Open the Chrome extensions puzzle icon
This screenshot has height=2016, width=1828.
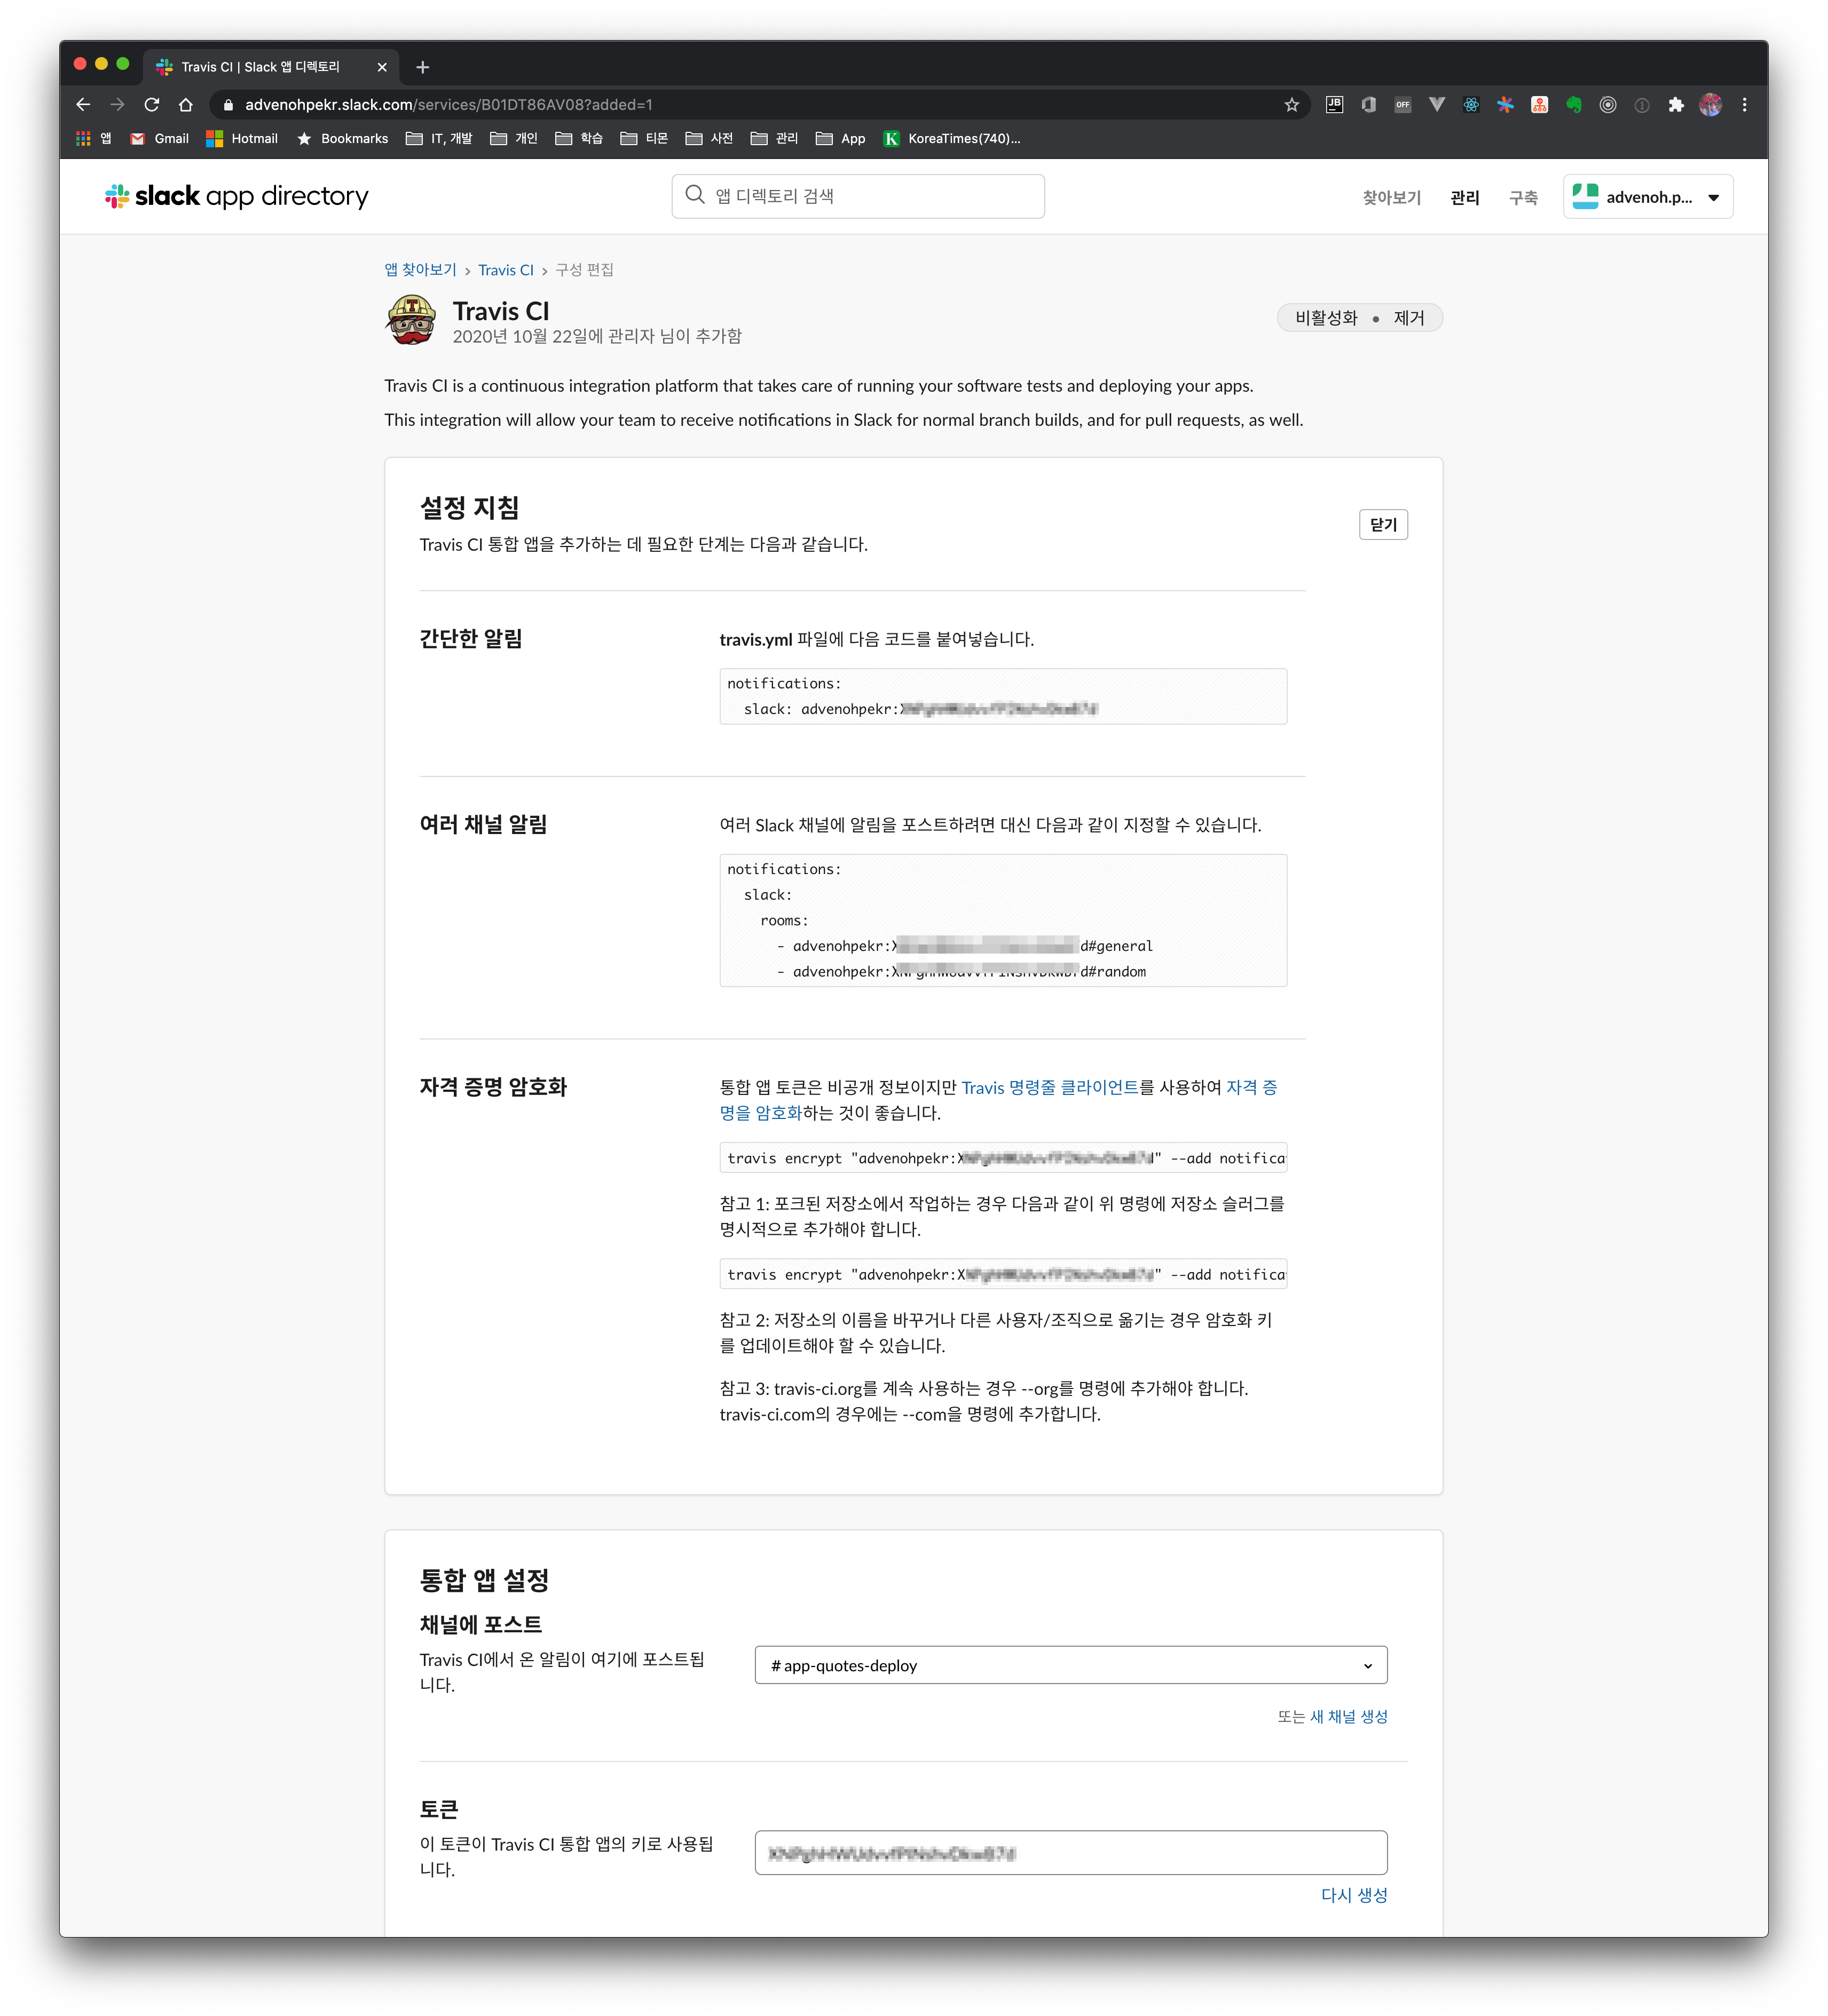1676,105
